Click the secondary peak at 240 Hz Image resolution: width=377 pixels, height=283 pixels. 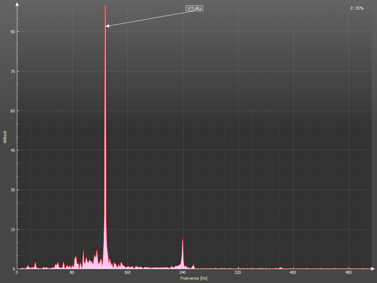pyautogui.click(x=183, y=240)
